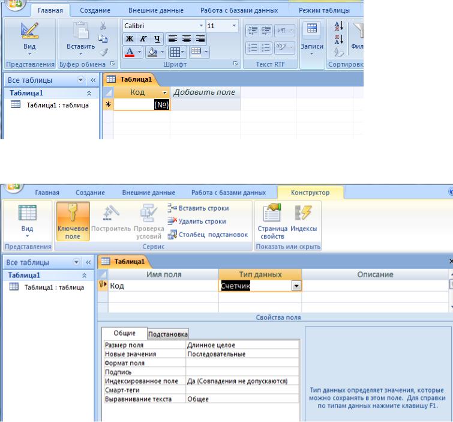Open Все таблицы dropdown in top window
The width and height of the screenshot is (453, 422).
pyautogui.click(x=80, y=80)
